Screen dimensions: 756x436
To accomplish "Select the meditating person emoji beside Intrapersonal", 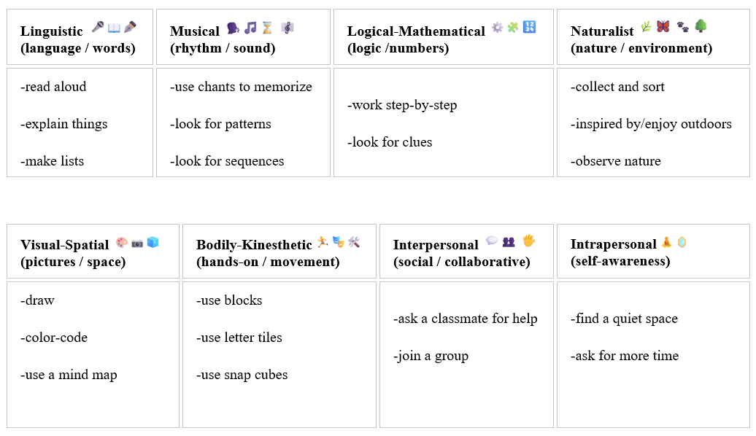I will coord(667,242).
